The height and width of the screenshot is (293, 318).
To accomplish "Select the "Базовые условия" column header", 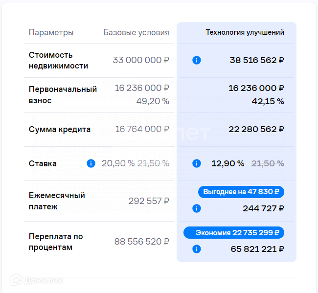I will [136, 33].
